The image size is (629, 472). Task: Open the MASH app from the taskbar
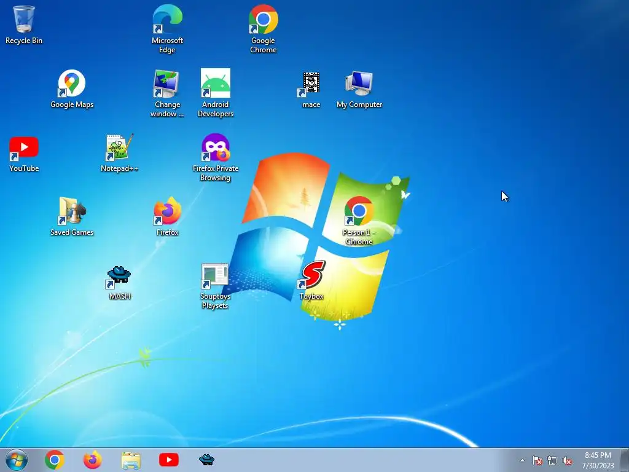pos(206,460)
